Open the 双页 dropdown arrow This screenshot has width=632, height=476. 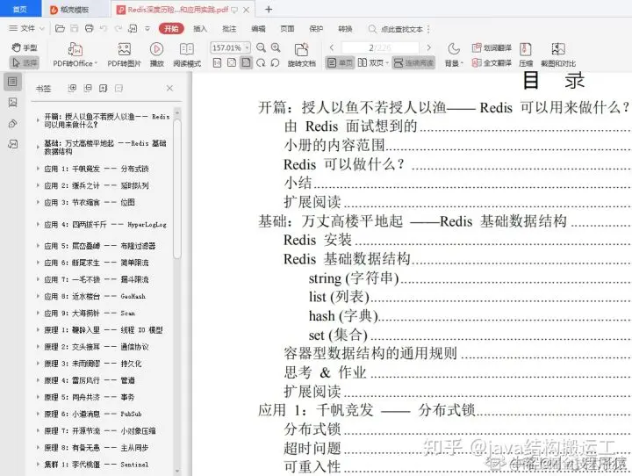click(387, 63)
